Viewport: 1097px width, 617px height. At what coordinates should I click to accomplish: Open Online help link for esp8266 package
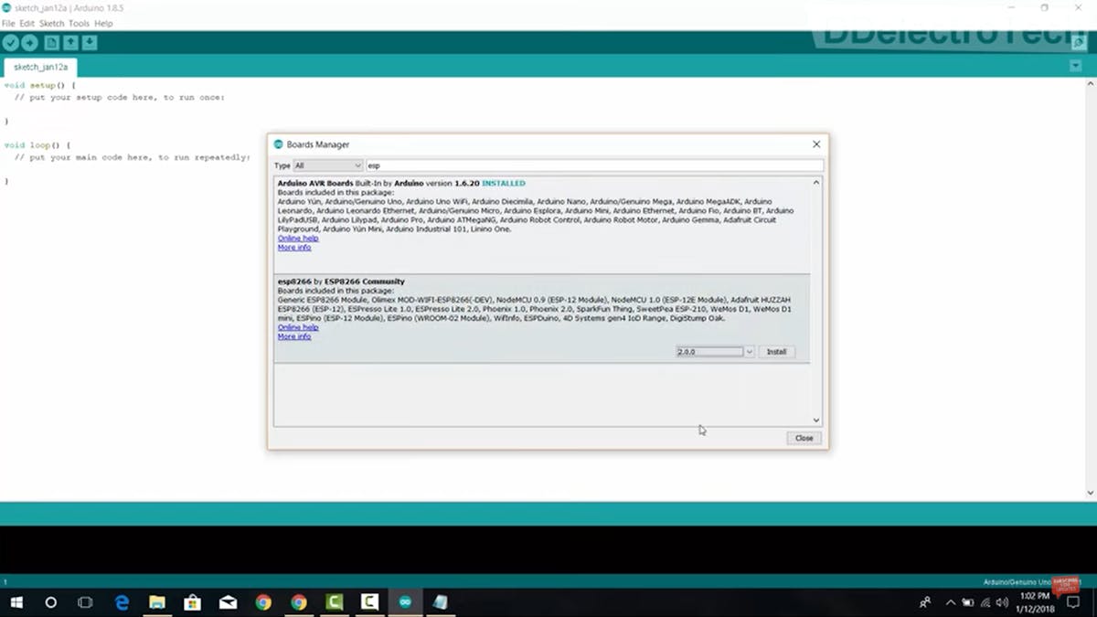[298, 327]
